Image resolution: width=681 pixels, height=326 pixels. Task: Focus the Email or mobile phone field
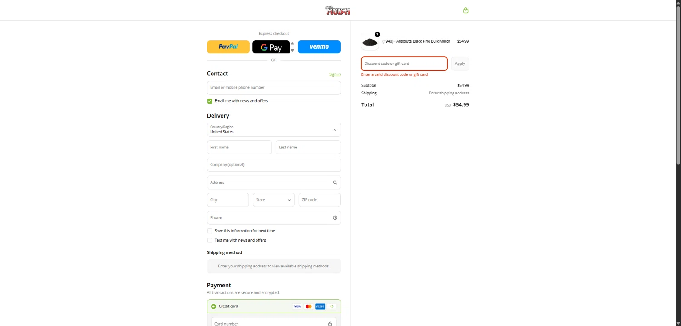point(274,88)
